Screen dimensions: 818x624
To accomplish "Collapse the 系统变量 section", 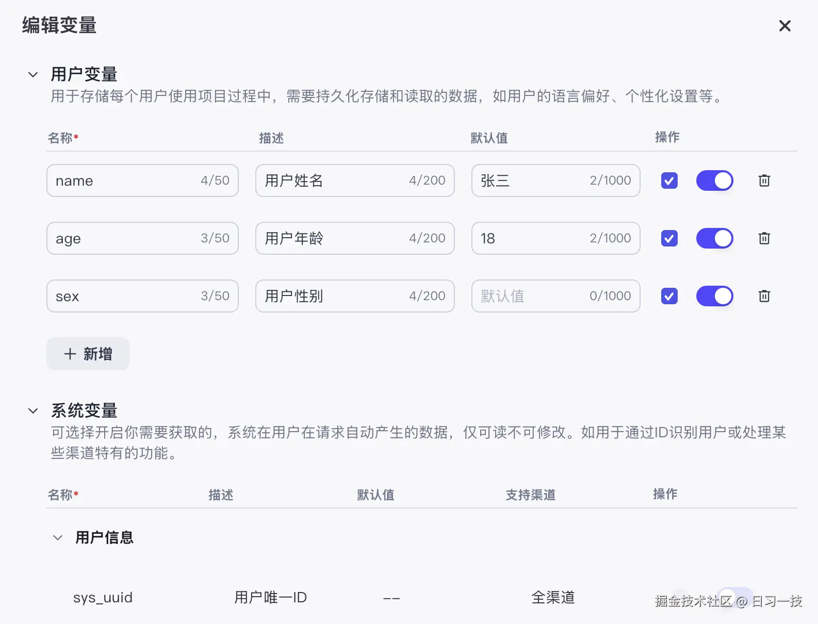I will (33, 411).
